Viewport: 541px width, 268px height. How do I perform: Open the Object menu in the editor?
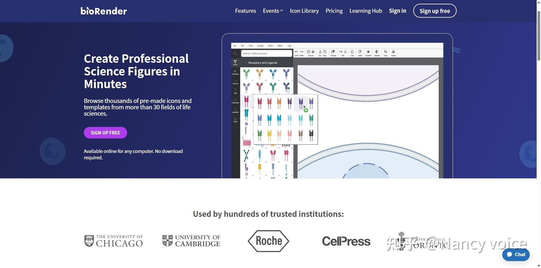pos(280,46)
